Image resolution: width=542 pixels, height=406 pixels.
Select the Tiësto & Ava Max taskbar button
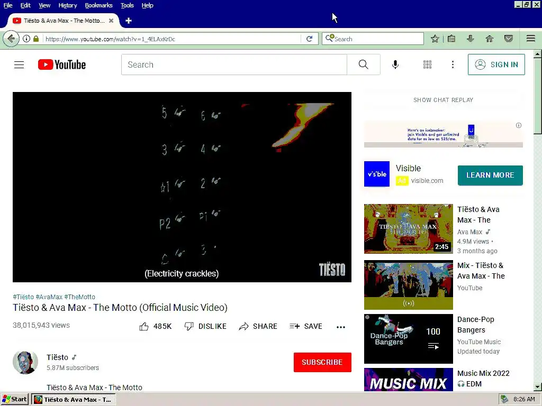point(73,400)
